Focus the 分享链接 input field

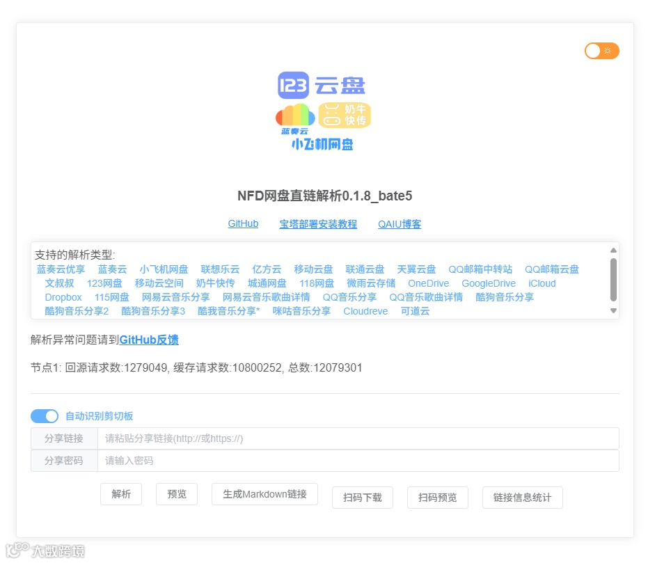pos(358,438)
